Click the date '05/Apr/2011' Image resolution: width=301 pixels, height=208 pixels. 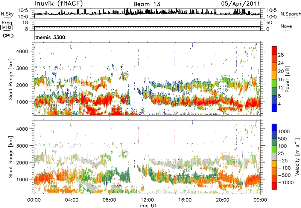[240, 4]
